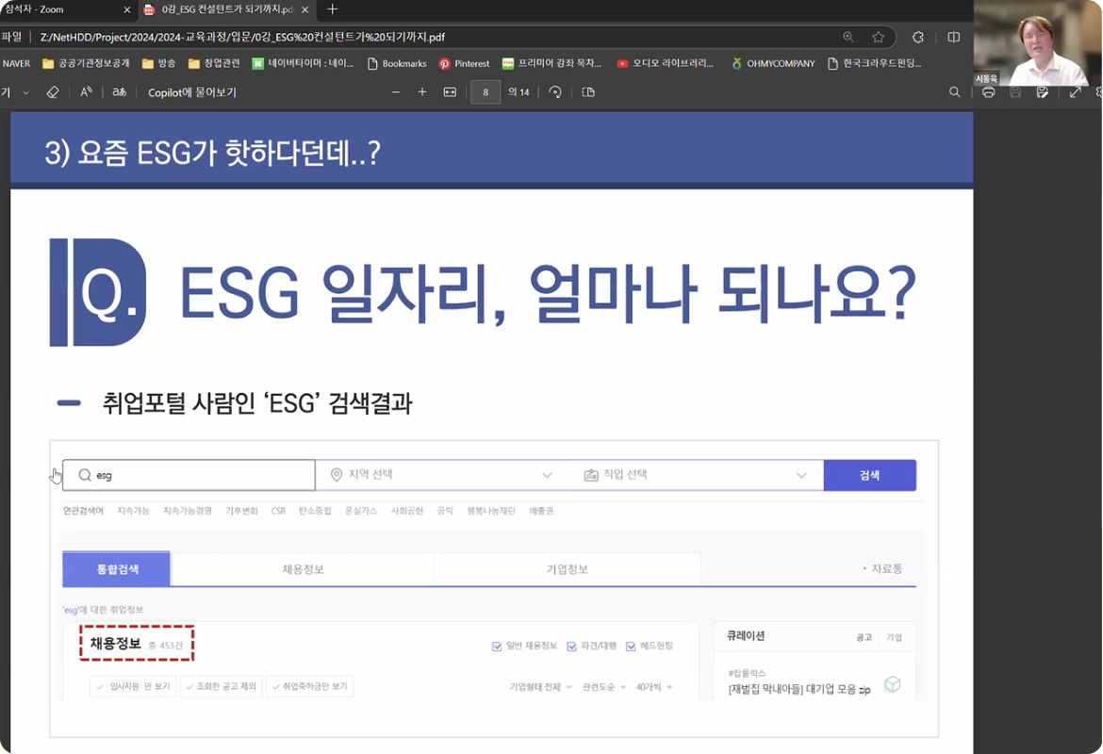Click the CSR related keyword
Screen dimensions: 1103x754
click(278, 511)
